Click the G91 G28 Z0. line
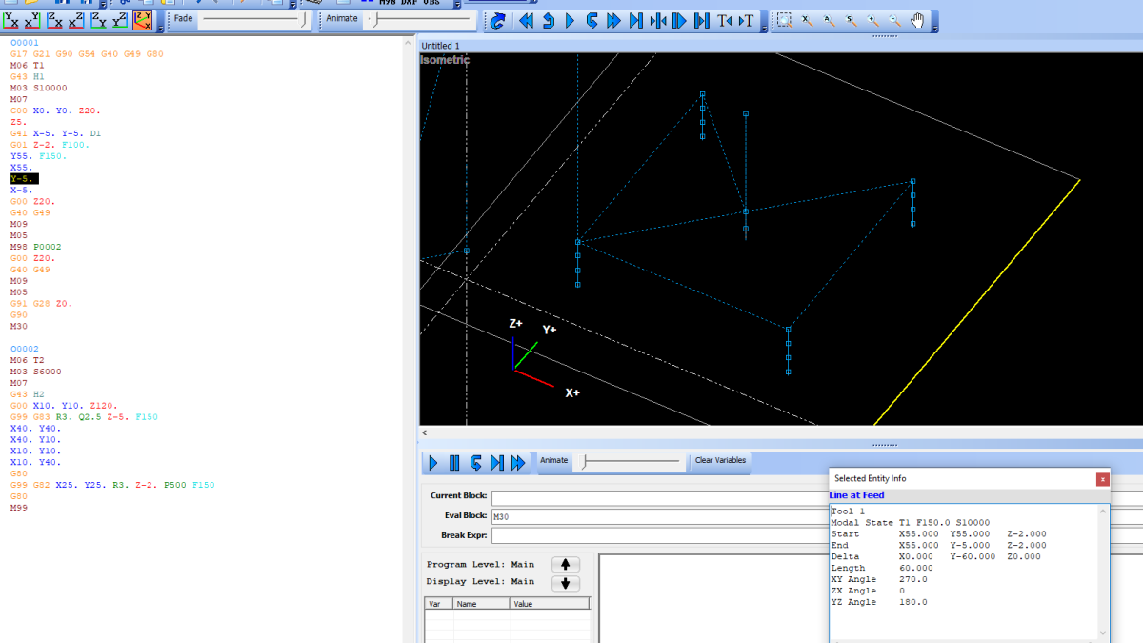This screenshot has width=1143, height=643. click(41, 303)
